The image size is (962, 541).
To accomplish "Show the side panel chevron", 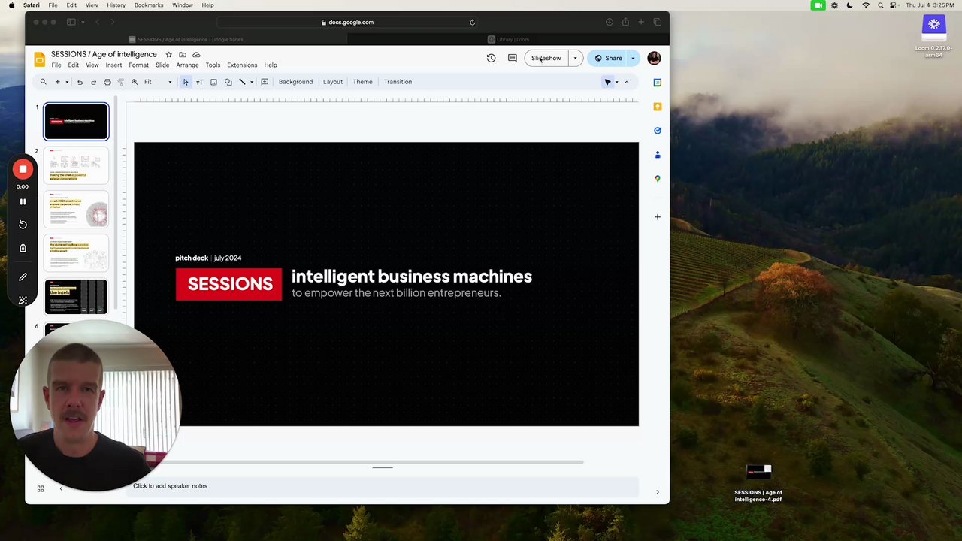I will pyautogui.click(x=658, y=493).
